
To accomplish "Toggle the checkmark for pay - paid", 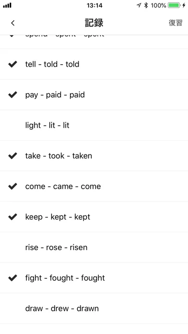I will [x=12, y=95].
